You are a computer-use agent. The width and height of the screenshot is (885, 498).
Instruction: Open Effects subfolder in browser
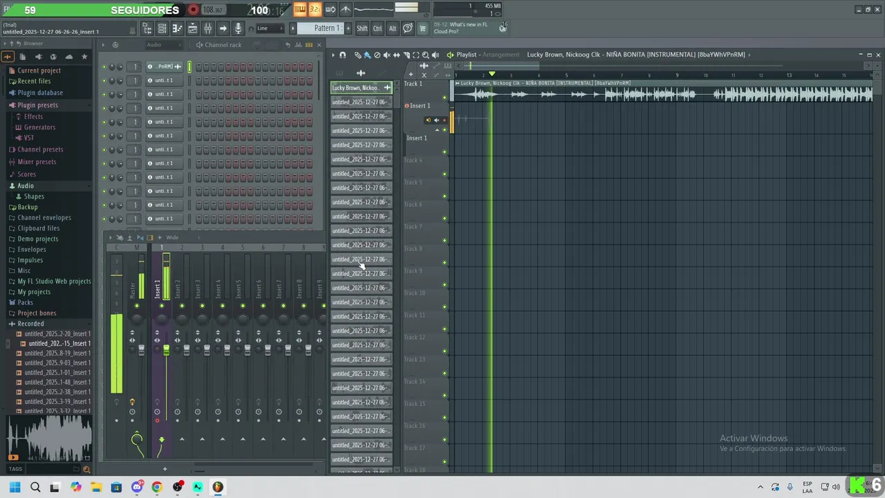point(33,116)
